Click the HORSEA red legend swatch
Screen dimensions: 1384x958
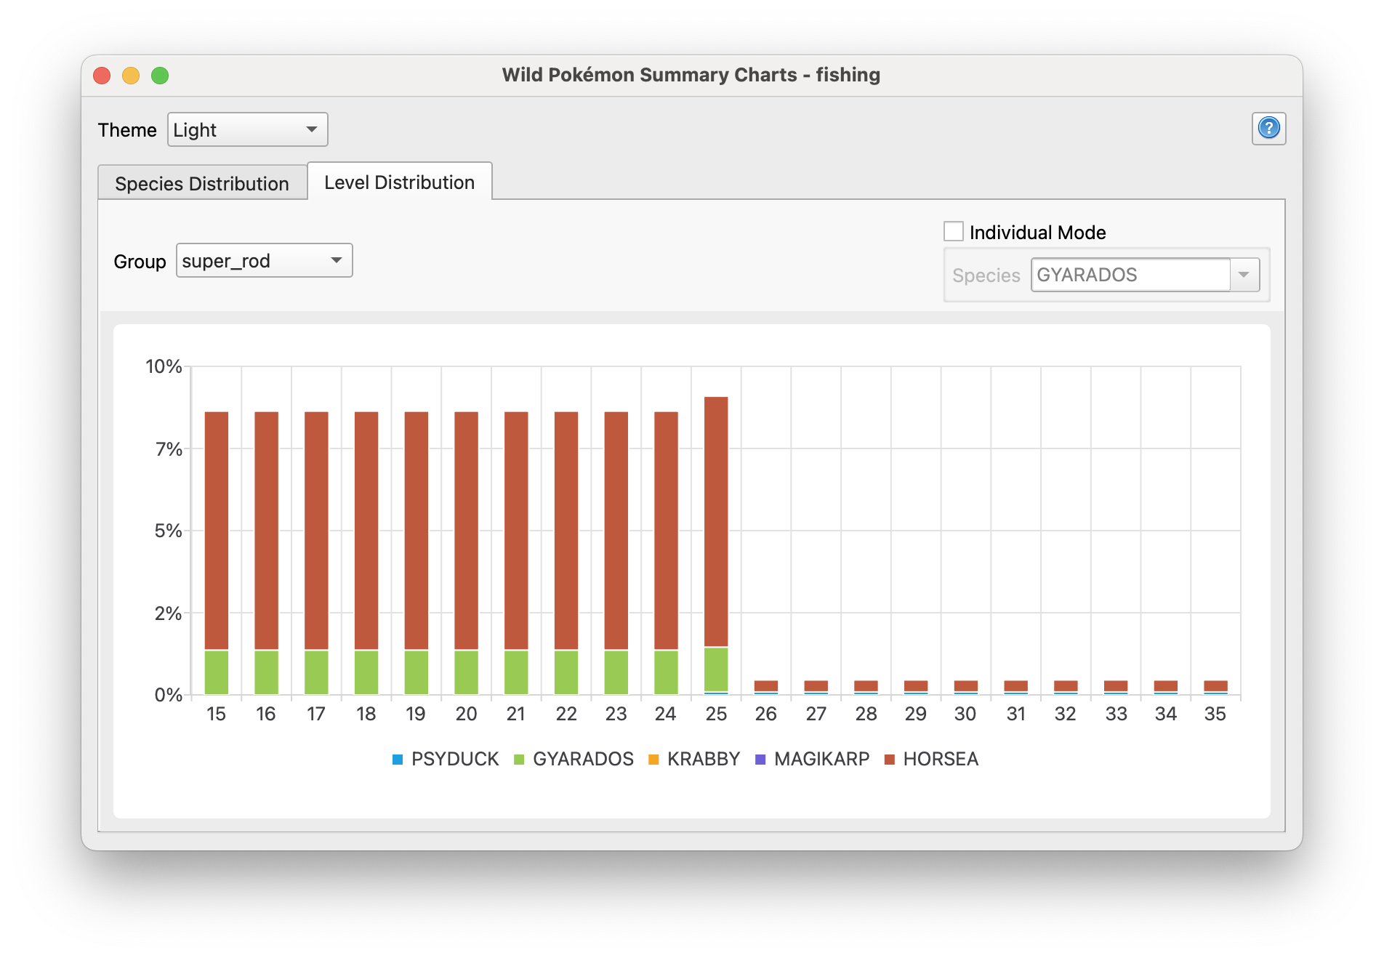tap(889, 760)
